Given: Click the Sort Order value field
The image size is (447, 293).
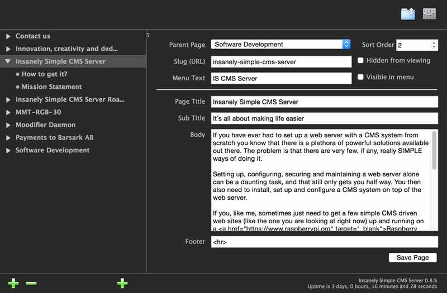Looking at the screenshot, I should 413,45.
